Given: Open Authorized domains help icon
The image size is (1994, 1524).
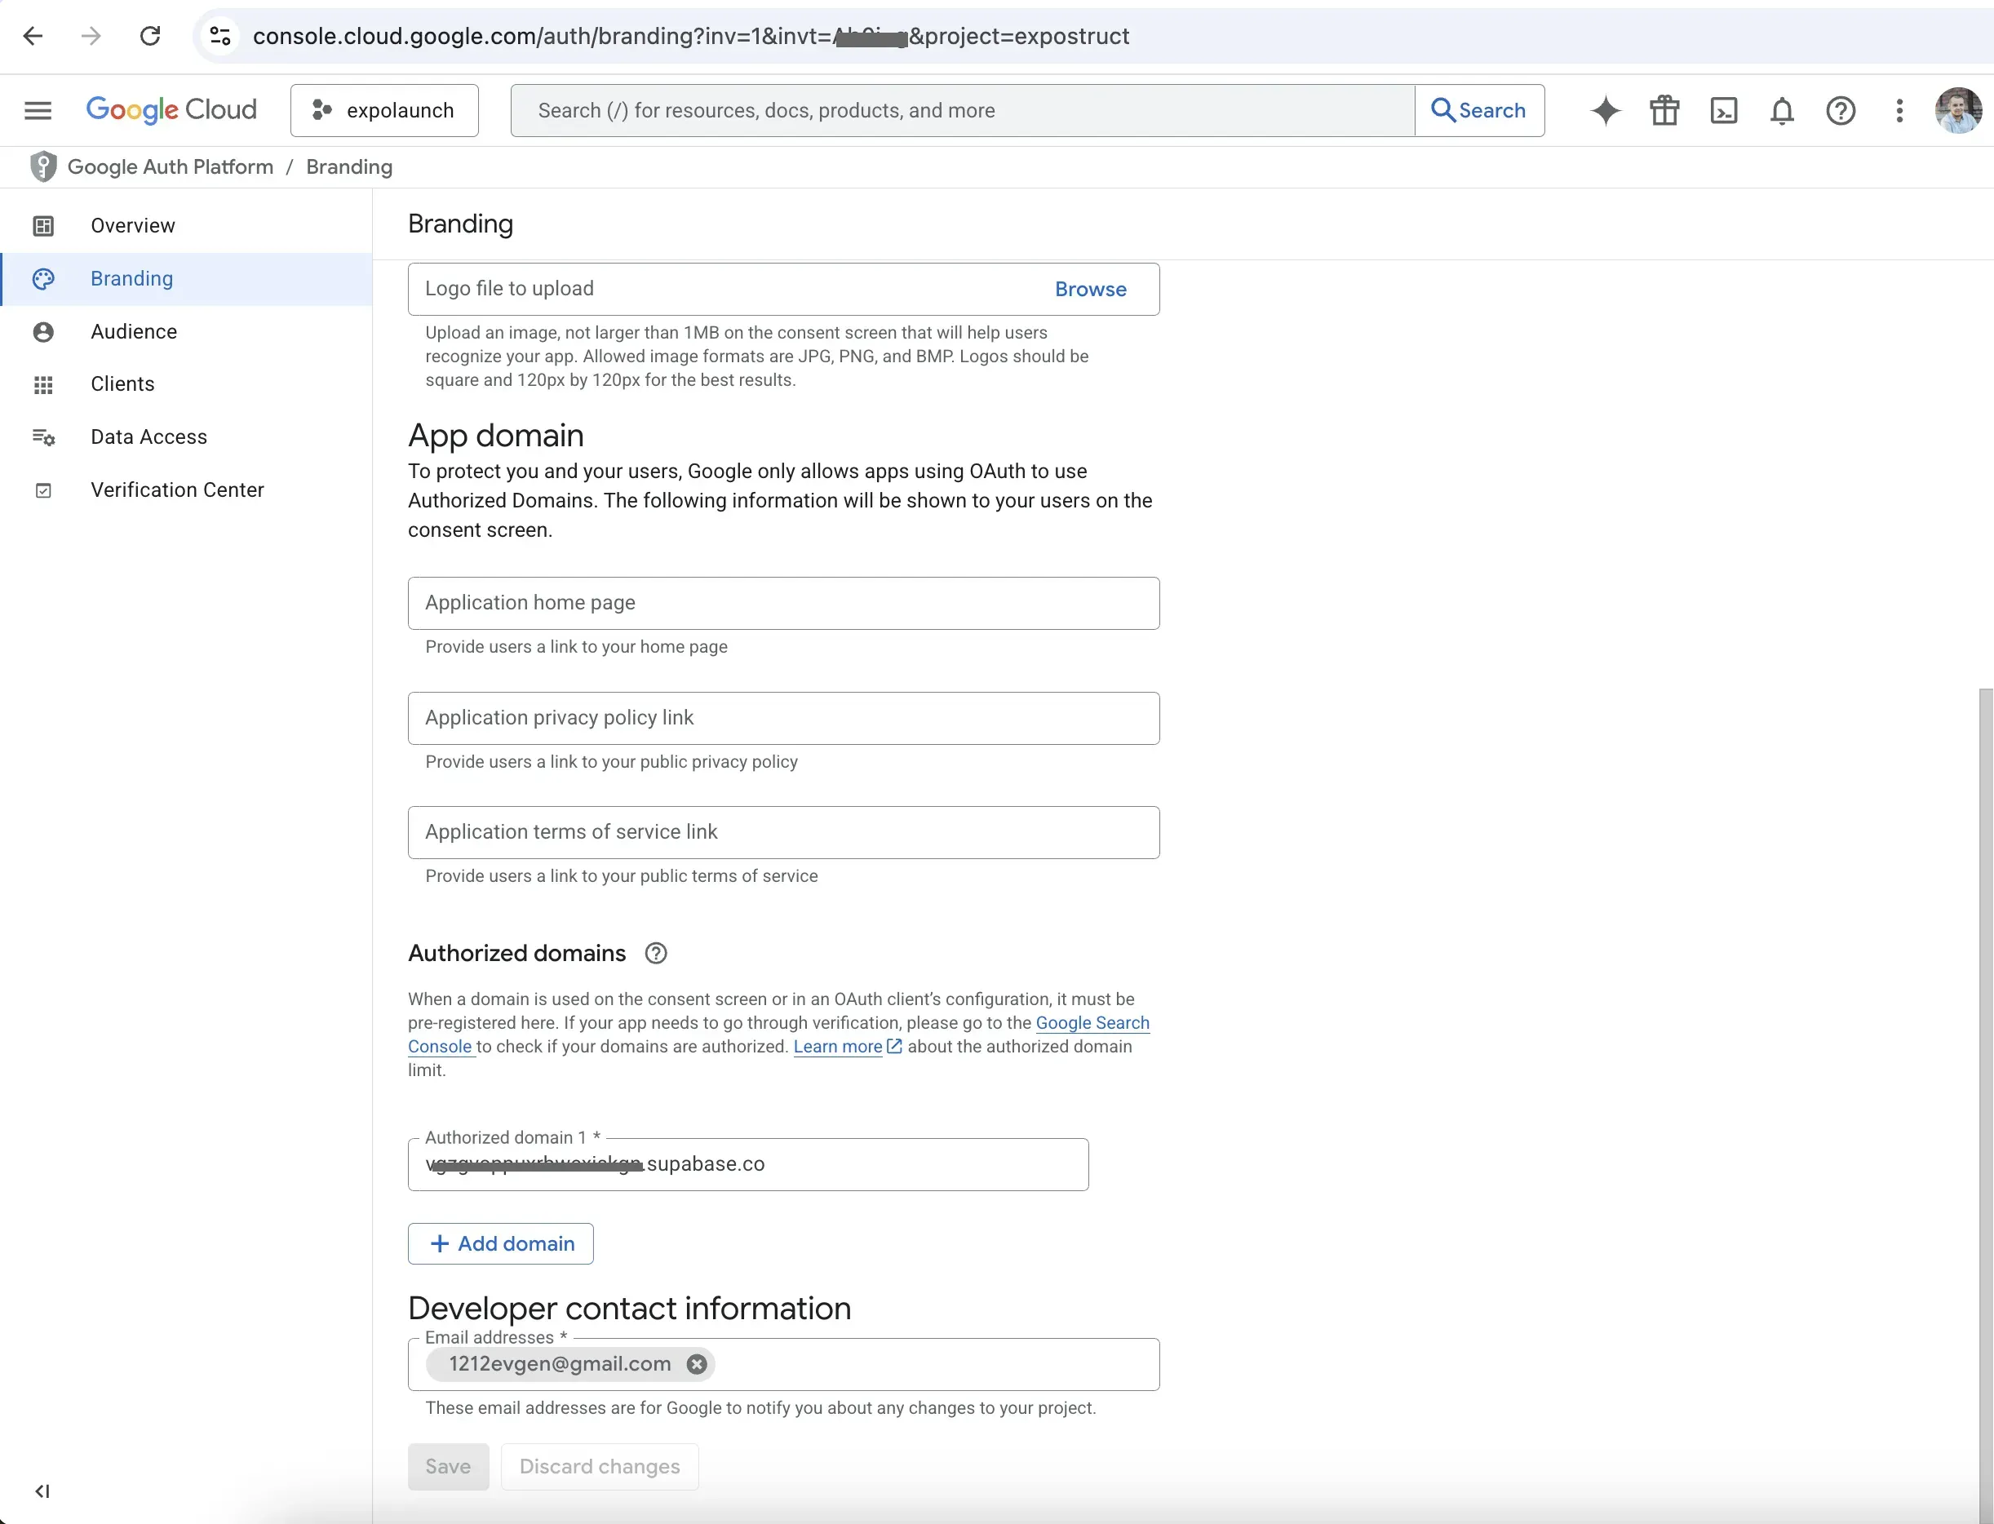Looking at the screenshot, I should click(656, 954).
